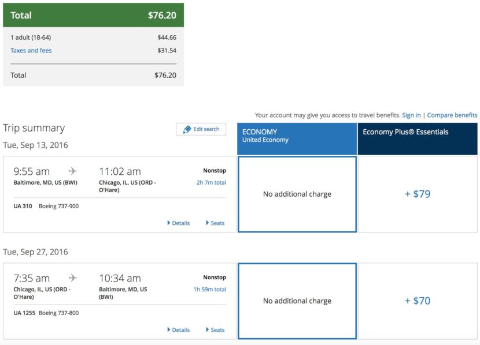Click the Sign in link

point(411,115)
